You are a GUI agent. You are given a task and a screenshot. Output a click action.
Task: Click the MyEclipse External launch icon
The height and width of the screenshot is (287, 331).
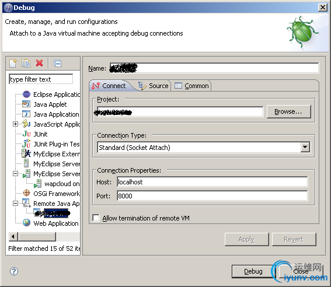coord(26,153)
